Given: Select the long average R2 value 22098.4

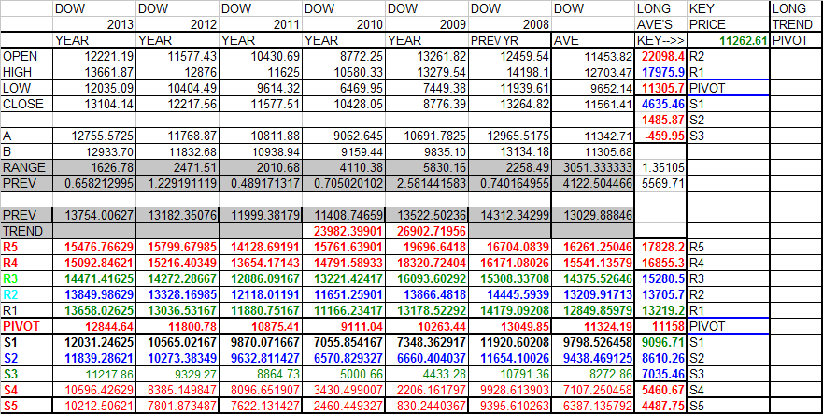Looking at the screenshot, I should click(x=661, y=56).
